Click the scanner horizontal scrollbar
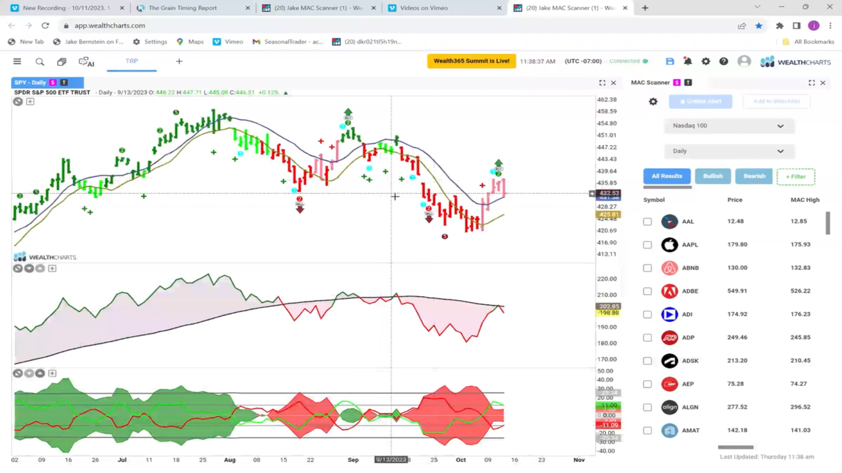The image size is (842, 473). click(x=735, y=447)
